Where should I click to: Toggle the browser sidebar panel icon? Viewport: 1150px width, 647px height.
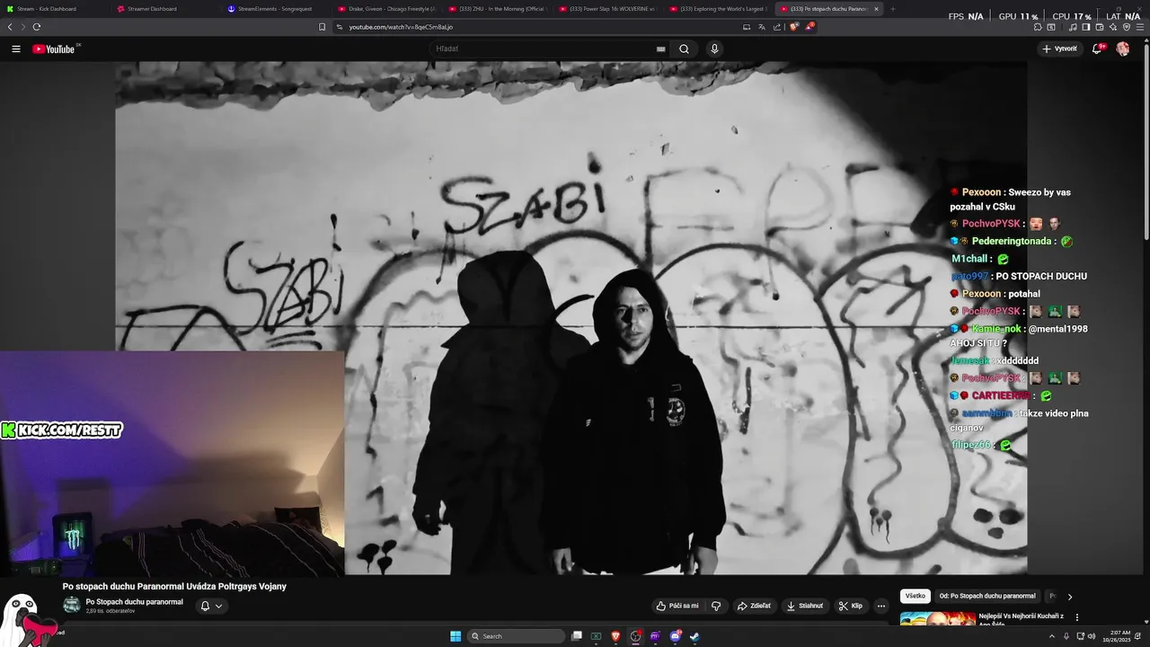pos(1085,27)
